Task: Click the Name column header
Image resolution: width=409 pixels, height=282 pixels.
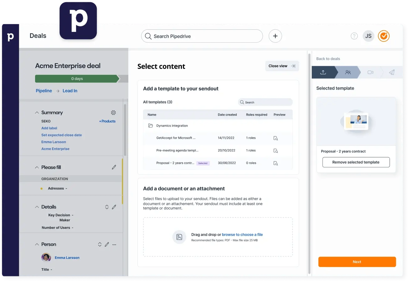Action: [x=152, y=115]
